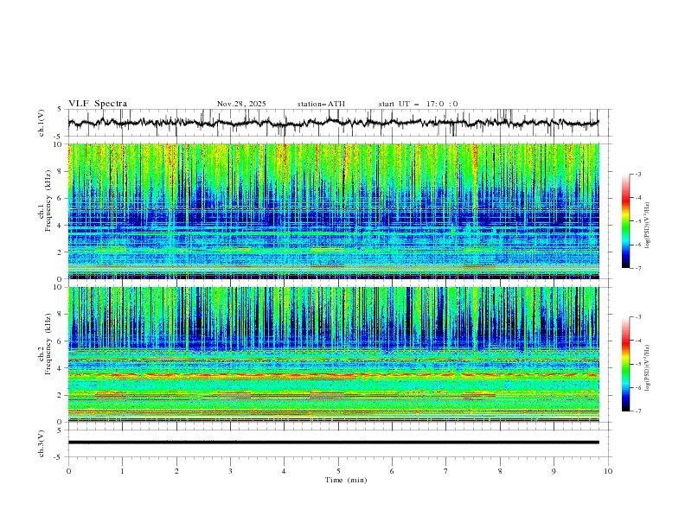685x529 pixels.
Task: Click the time axis tick label "10"
Action: click(x=608, y=471)
